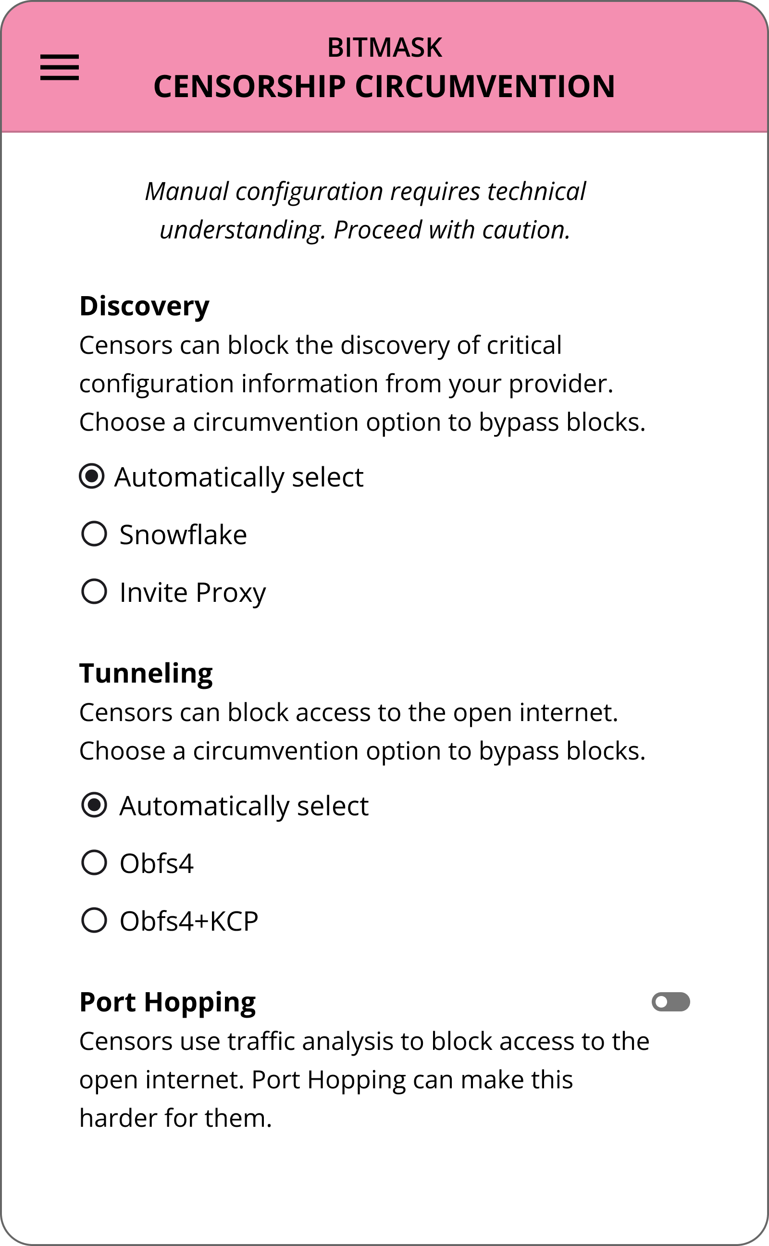Click the Discovery description paragraph
769x1246 pixels.
coord(362,384)
